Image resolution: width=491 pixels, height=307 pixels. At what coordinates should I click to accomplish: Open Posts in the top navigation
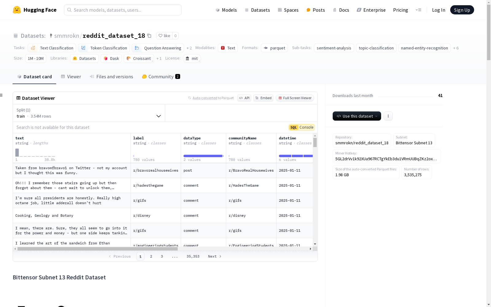315,10
